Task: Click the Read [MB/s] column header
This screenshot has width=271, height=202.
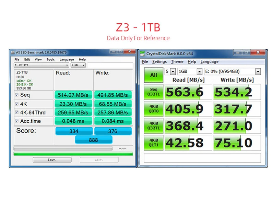Action: (x=188, y=80)
